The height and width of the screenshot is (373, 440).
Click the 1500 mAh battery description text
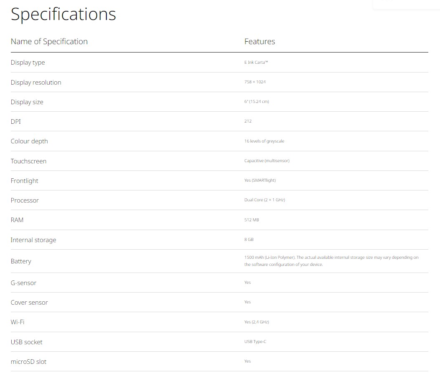coord(331,261)
